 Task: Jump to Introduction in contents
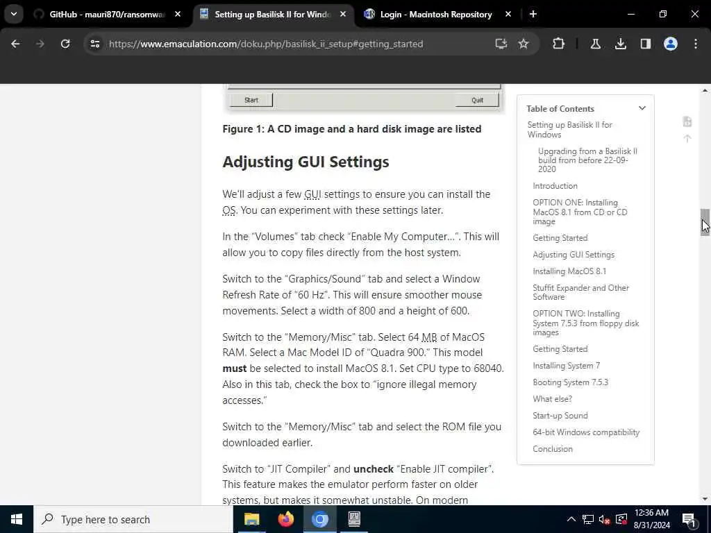point(555,186)
